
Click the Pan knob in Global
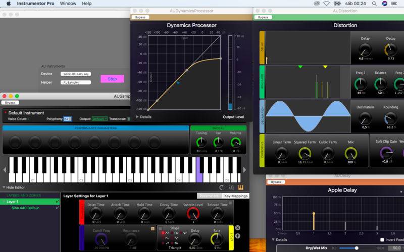click(x=218, y=142)
